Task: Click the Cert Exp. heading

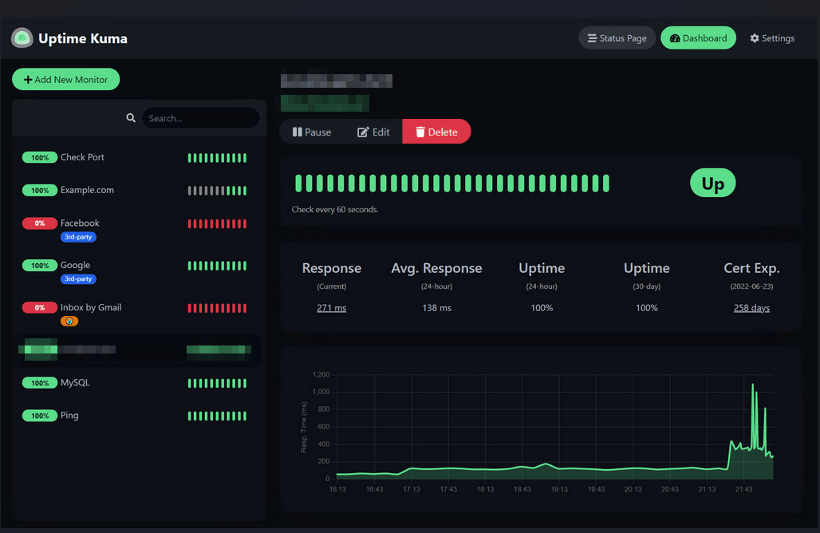Action: coord(751,268)
